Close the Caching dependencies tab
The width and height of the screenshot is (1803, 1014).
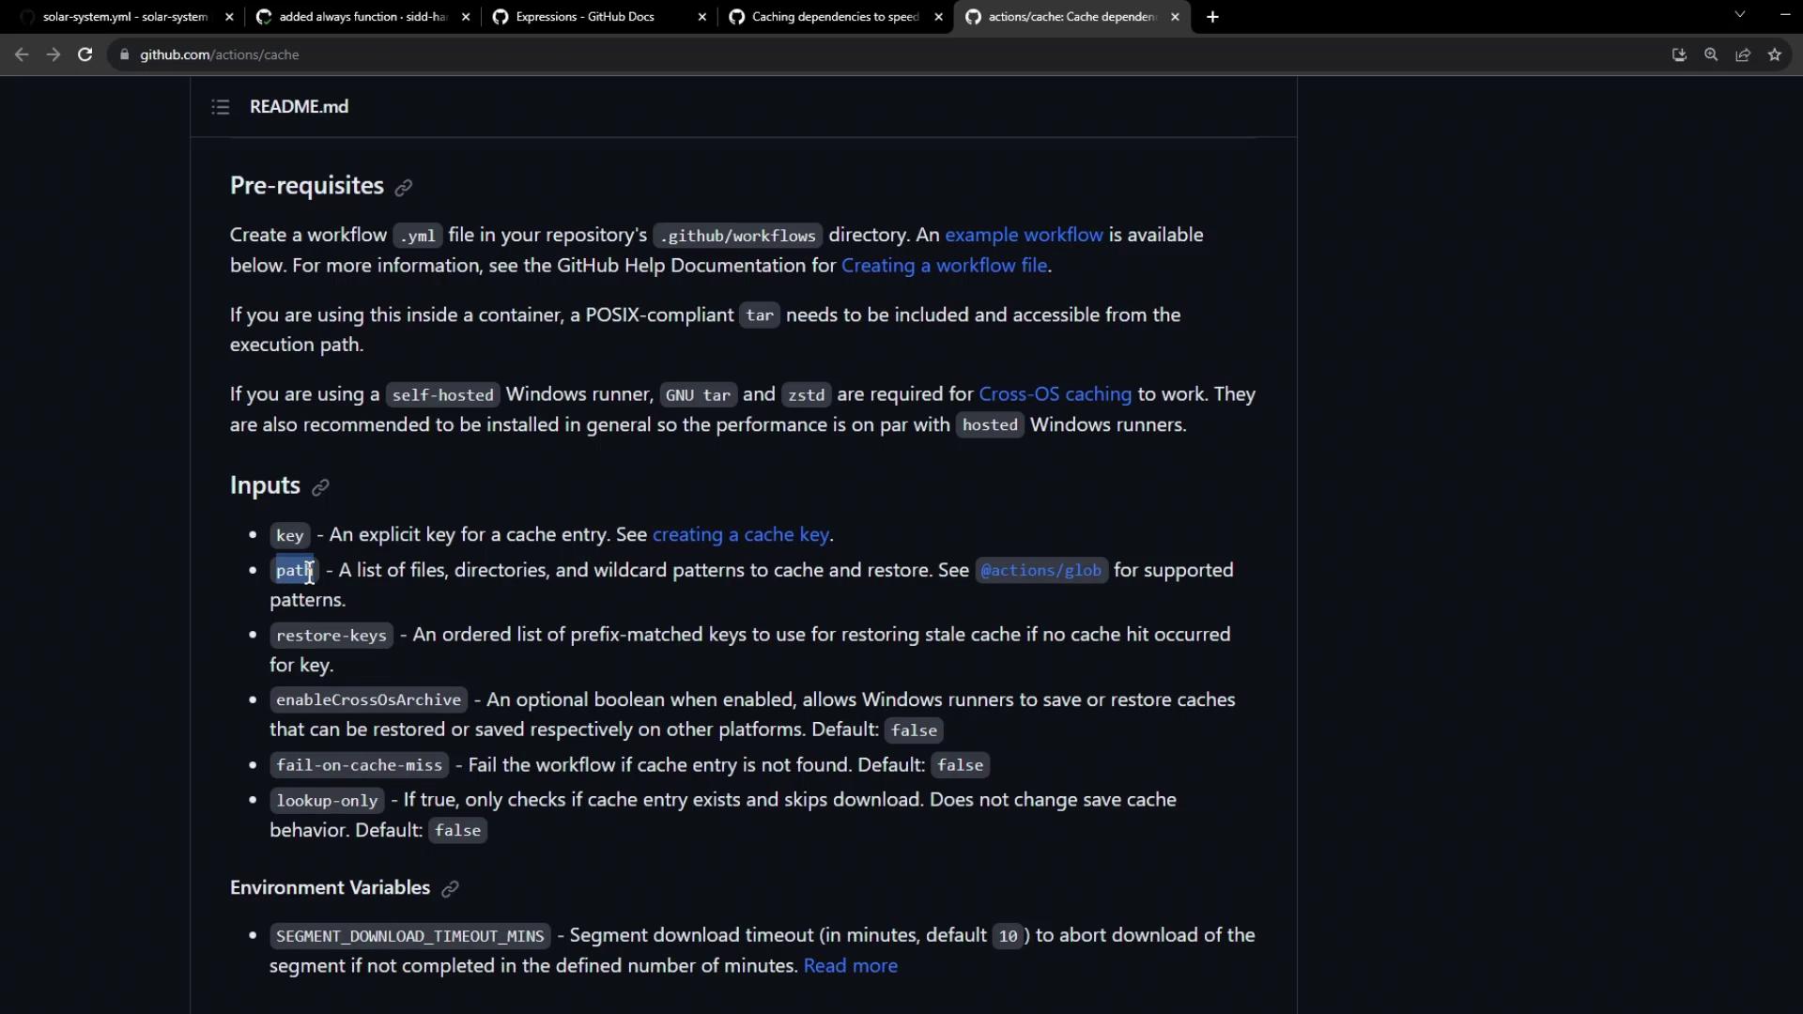pyautogui.click(x=938, y=17)
